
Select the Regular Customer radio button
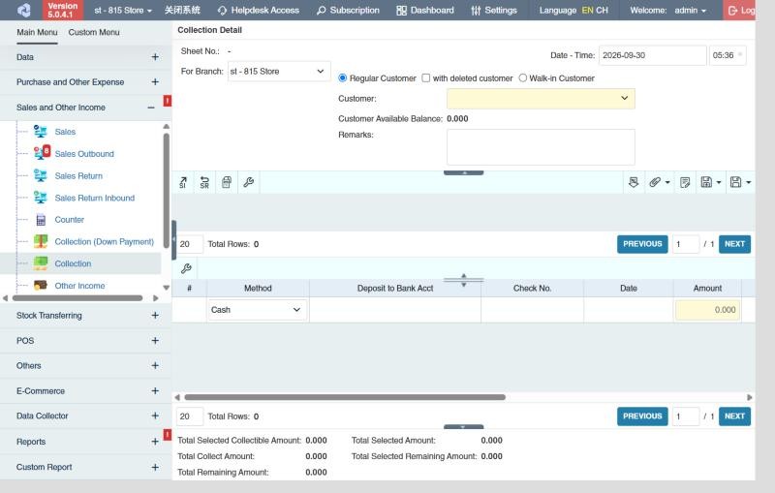[343, 78]
